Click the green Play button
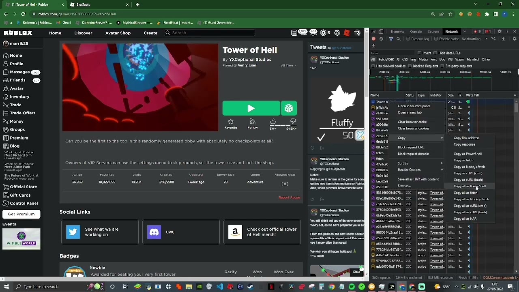Image resolution: width=519 pixels, height=292 pixels. [x=251, y=108]
